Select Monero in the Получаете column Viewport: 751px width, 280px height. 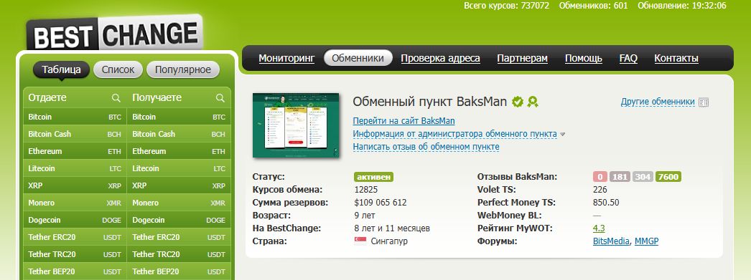pyautogui.click(x=179, y=203)
